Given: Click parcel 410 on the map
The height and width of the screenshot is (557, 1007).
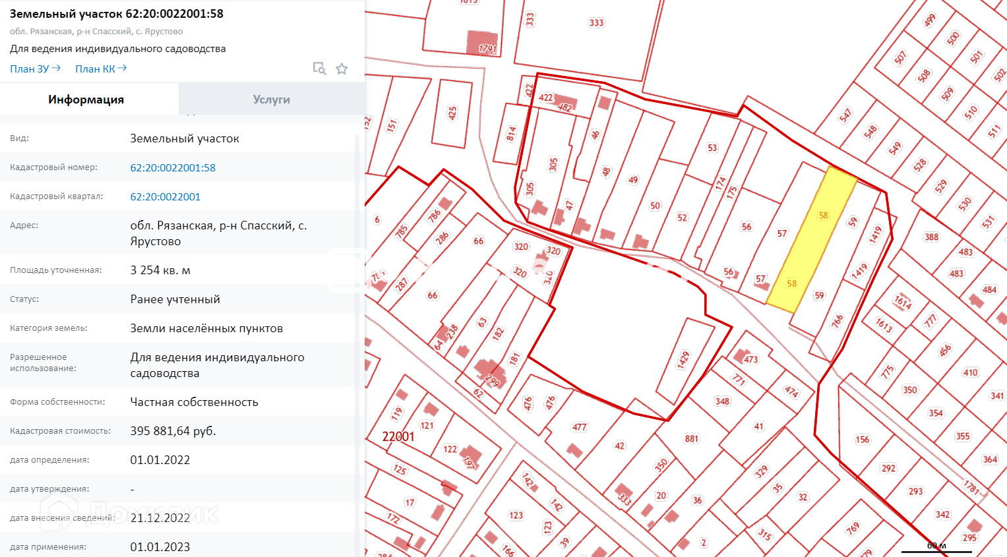Looking at the screenshot, I should click(971, 372).
